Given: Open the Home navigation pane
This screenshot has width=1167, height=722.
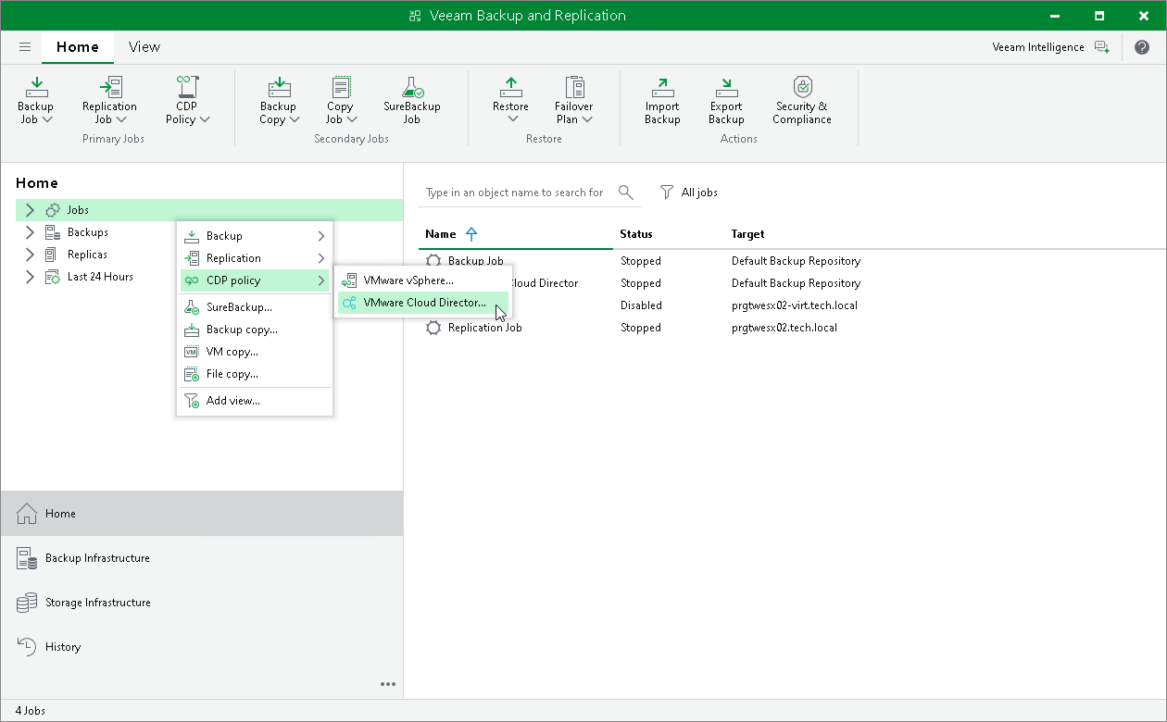Looking at the screenshot, I should [x=202, y=513].
